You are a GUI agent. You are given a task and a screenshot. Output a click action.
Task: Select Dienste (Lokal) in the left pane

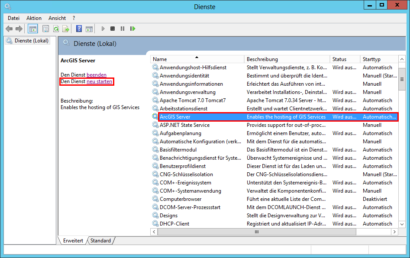tap(28, 40)
